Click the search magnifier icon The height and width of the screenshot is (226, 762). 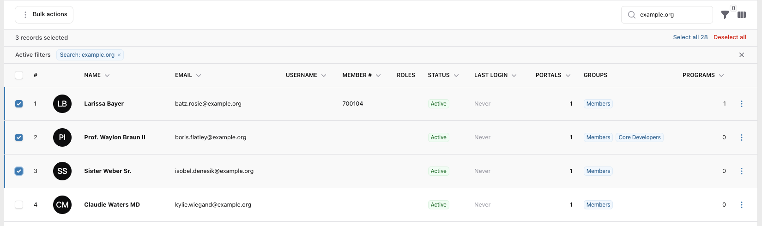click(631, 15)
